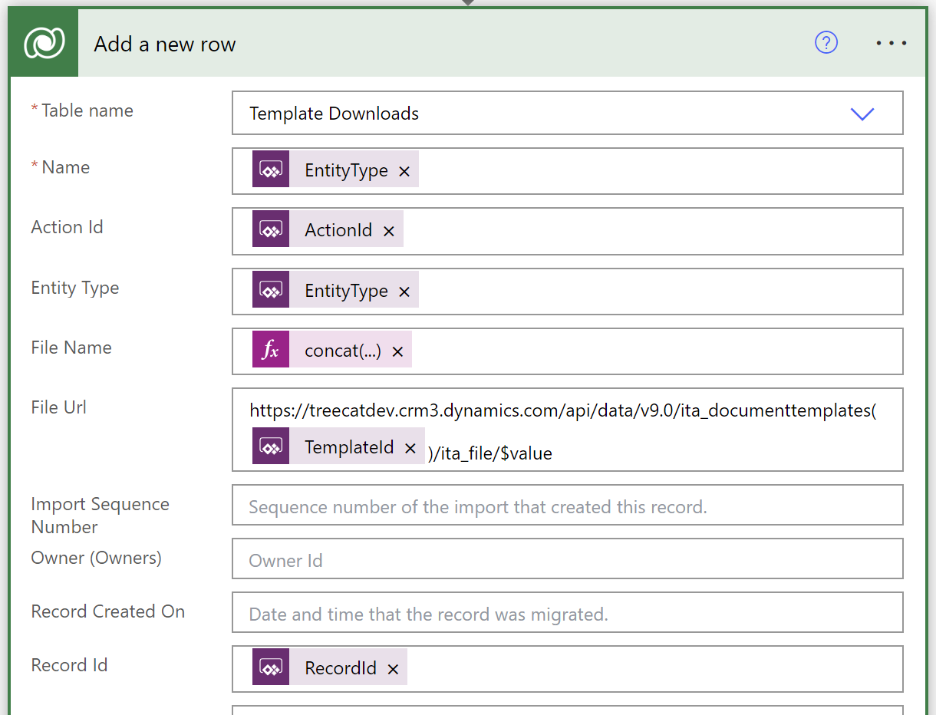Click into the Record Created On field
The width and height of the screenshot is (936, 715).
click(x=567, y=613)
